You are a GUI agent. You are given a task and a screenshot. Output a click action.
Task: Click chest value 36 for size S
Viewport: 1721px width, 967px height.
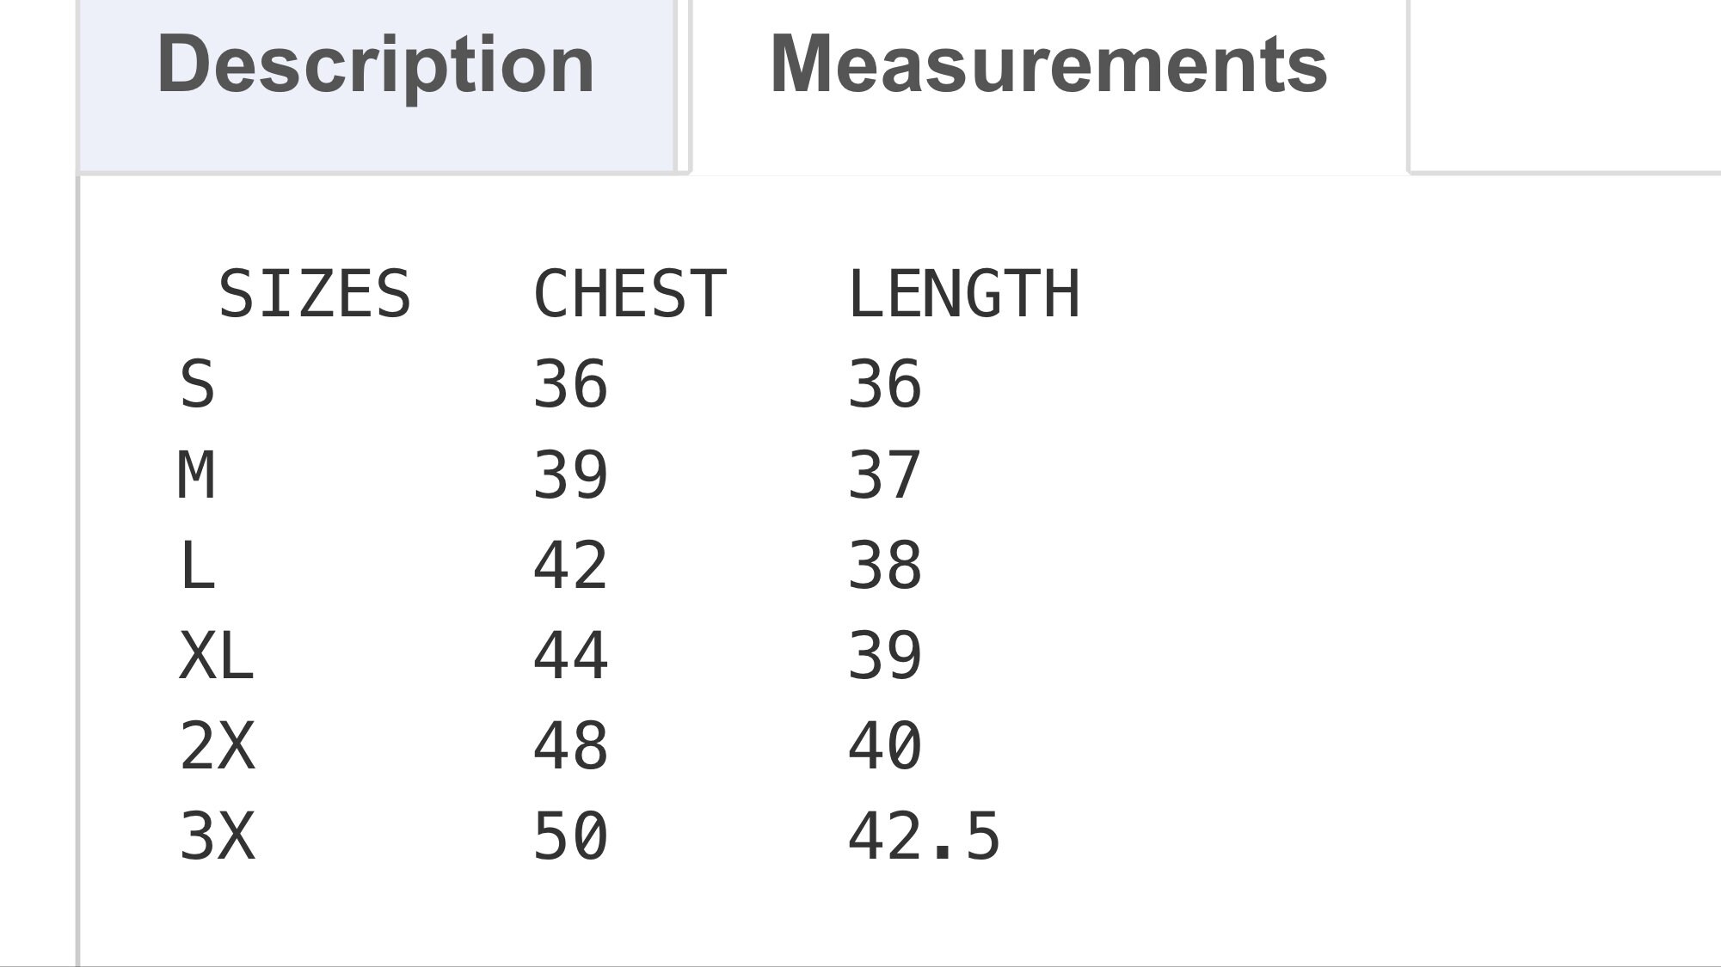pos(570,384)
